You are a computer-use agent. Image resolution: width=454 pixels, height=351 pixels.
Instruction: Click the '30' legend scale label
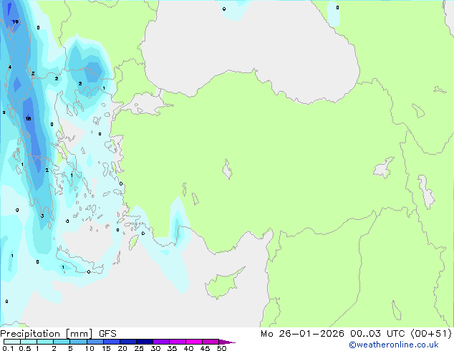[155, 348]
